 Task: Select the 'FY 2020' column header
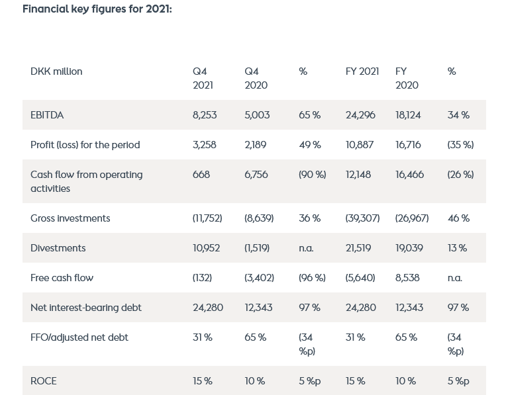407,78
